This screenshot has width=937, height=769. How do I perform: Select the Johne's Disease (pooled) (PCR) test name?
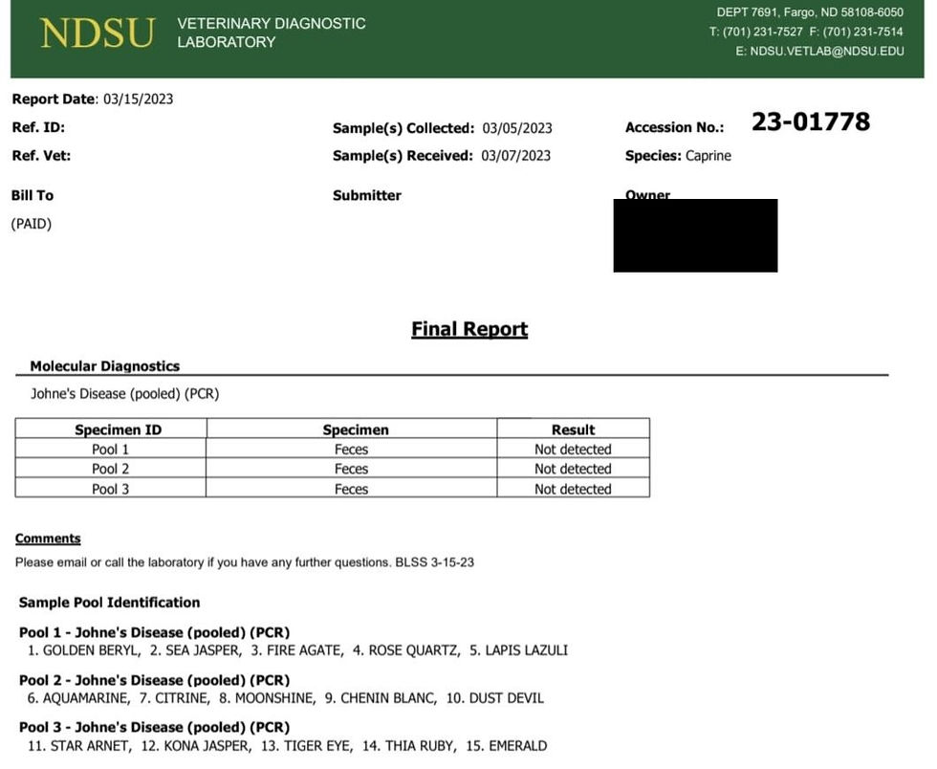coord(125,394)
